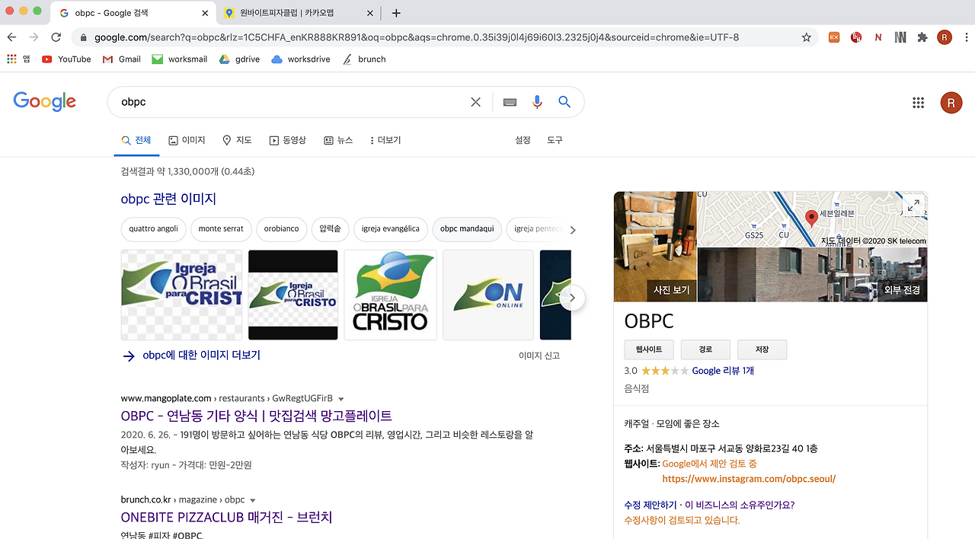Clear the obpc query with the X icon
This screenshot has width=975, height=539.
click(x=475, y=101)
